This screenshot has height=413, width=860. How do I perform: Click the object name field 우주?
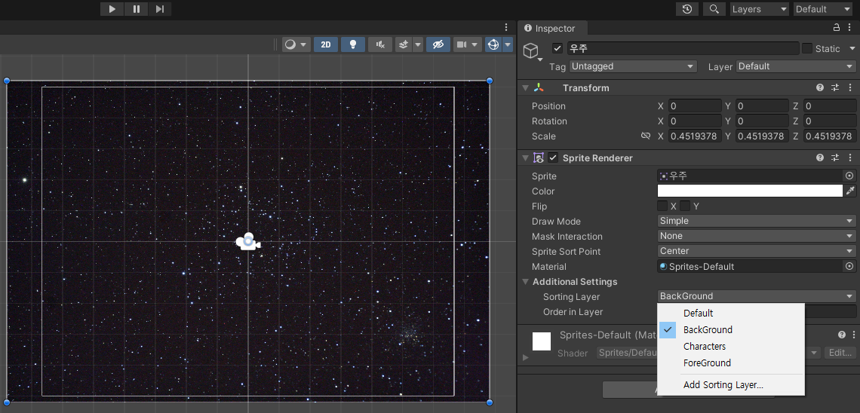click(683, 48)
